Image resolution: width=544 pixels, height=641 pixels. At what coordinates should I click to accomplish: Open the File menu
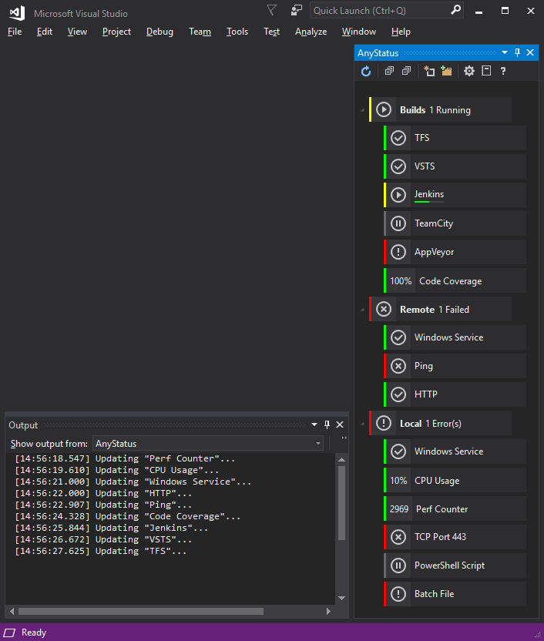coord(15,32)
